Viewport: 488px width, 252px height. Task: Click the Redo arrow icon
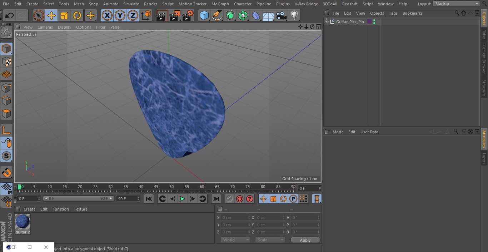click(x=22, y=16)
